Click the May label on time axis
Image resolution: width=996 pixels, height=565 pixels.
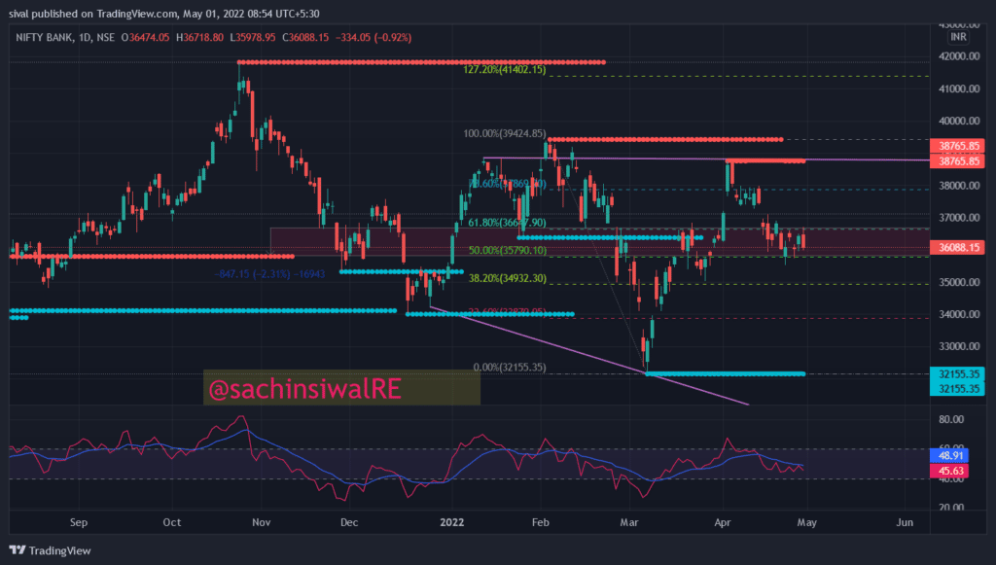point(806,522)
